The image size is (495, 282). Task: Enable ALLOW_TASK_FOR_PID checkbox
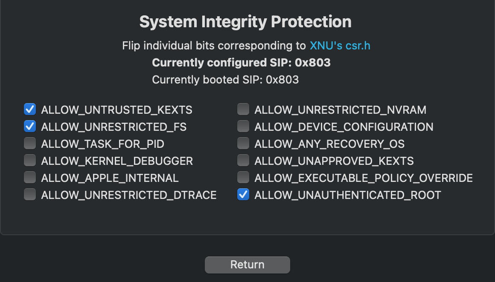coord(30,144)
